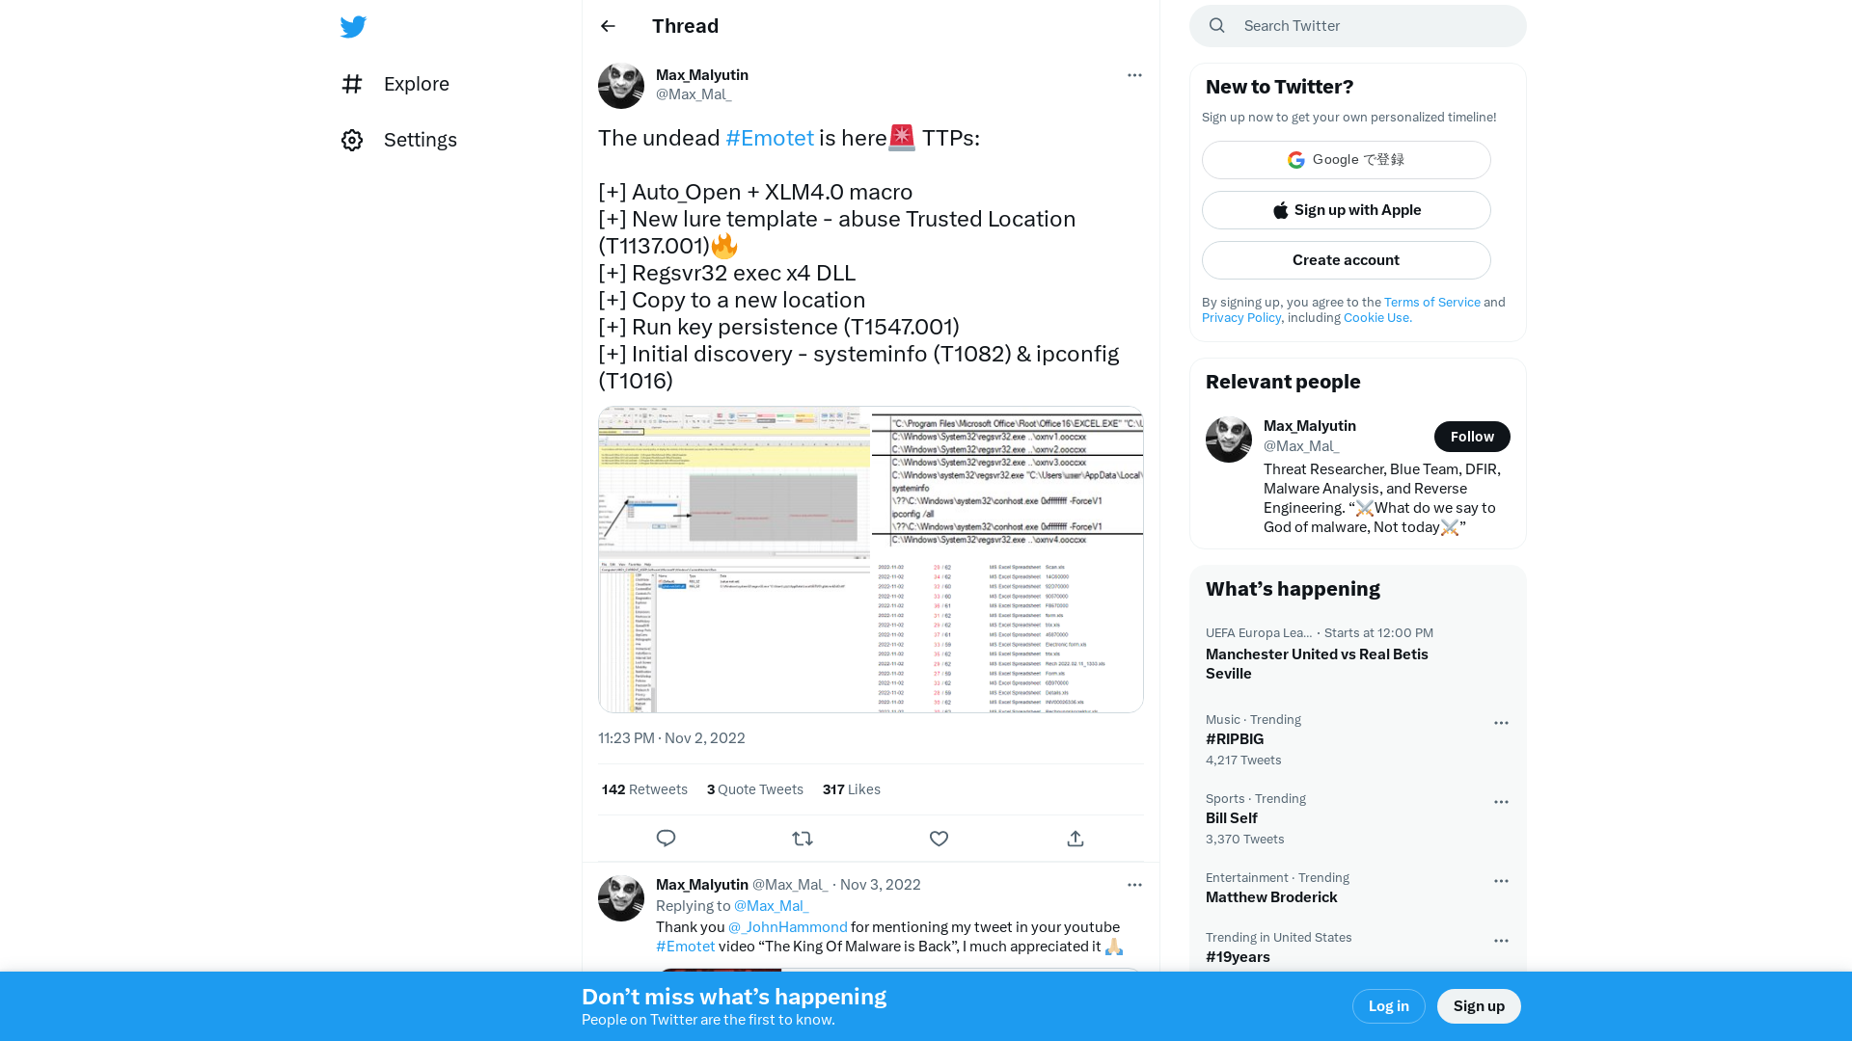
Task: Click back arrow to exit thread
Action: pyautogui.click(x=608, y=25)
